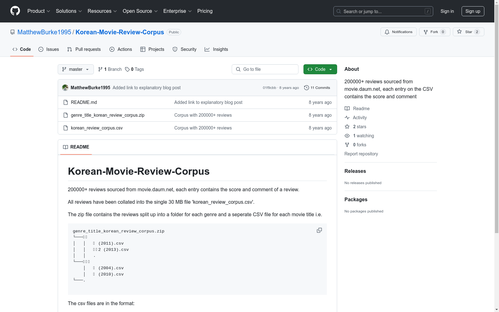The height and width of the screenshot is (312, 499).
Task: Open commit hash 01f9cbb
Action: click(x=269, y=88)
